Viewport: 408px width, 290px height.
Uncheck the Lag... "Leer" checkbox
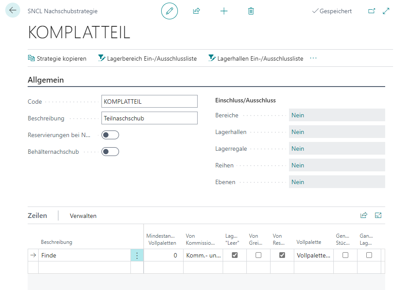(x=235, y=255)
